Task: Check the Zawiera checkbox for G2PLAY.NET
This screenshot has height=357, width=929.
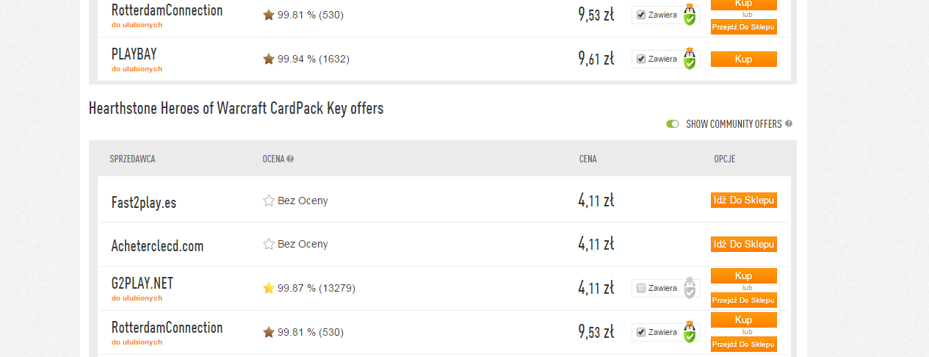Action: pyautogui.click(x=640, y=288)
